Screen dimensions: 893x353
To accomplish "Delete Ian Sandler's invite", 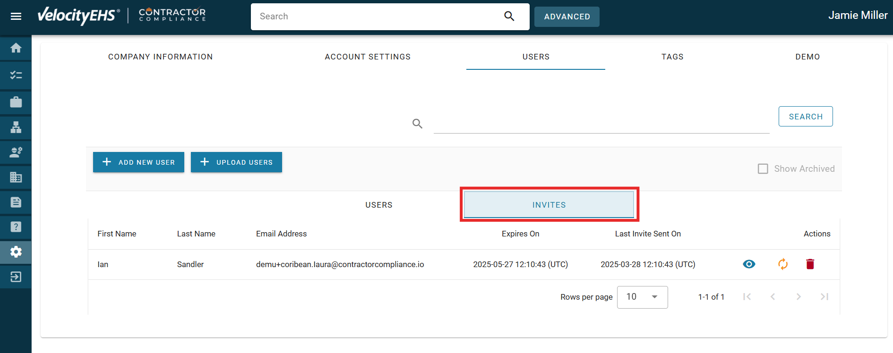I will (810, 264).
